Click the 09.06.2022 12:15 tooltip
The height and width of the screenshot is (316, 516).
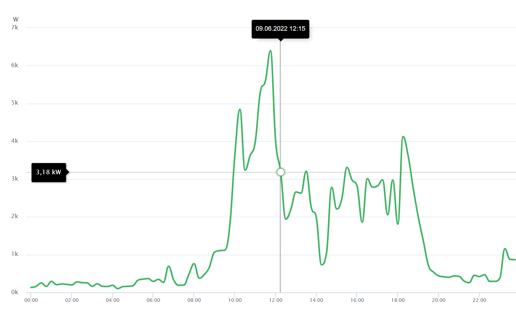[x=280, y=29]
